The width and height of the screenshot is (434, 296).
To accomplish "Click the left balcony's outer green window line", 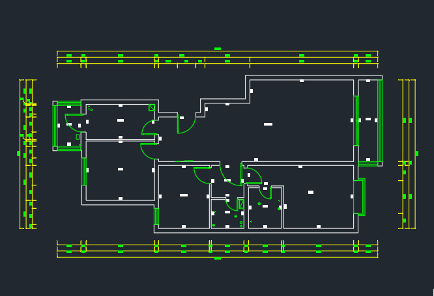I will 54,126.
